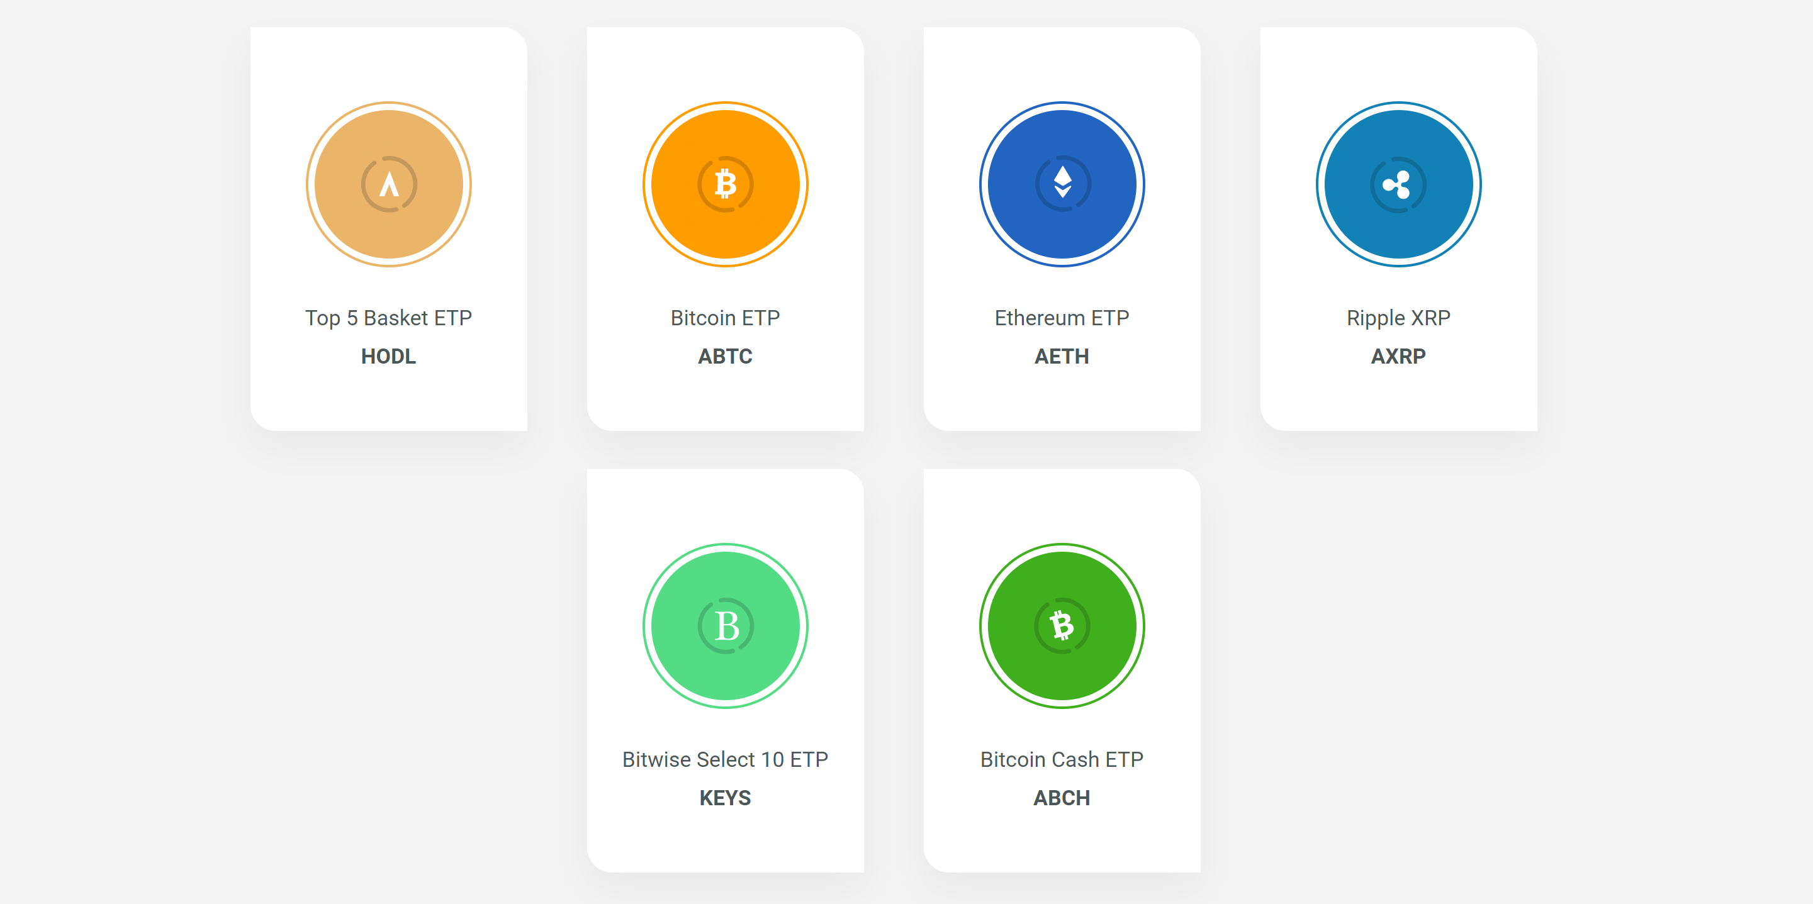1813x904 pixels.
Task: Select the KEYS ticker label
Action: click(x=725, y=798)
